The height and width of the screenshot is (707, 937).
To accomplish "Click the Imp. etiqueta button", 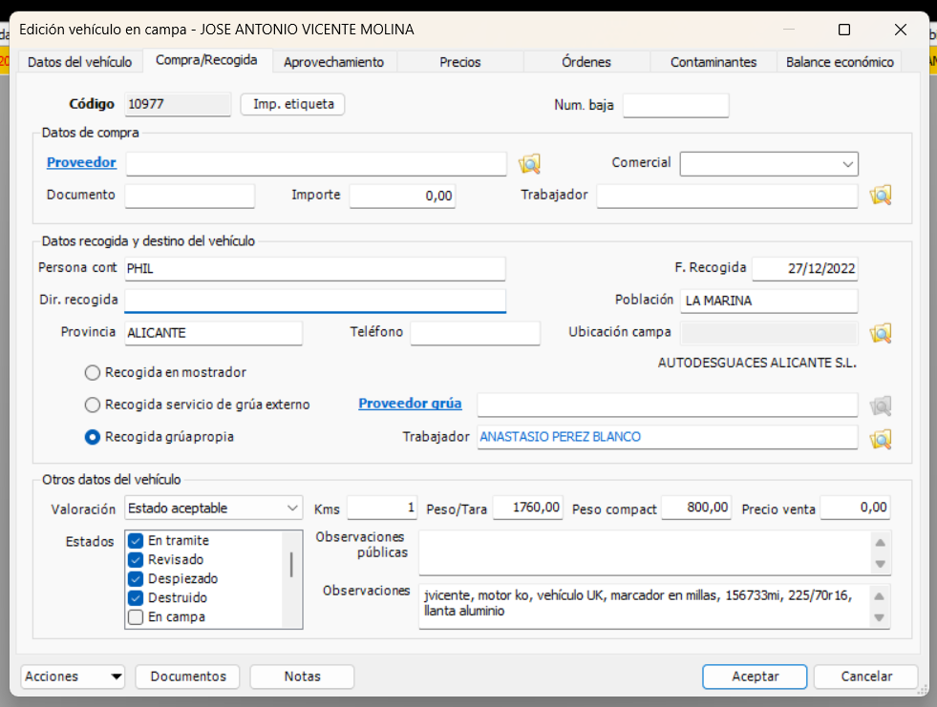I will click(292, 104).
